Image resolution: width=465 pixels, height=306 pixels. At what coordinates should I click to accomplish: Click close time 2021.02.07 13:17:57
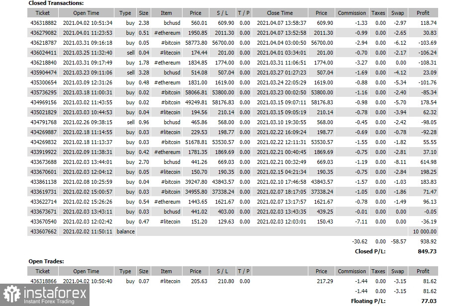[281, 202]
